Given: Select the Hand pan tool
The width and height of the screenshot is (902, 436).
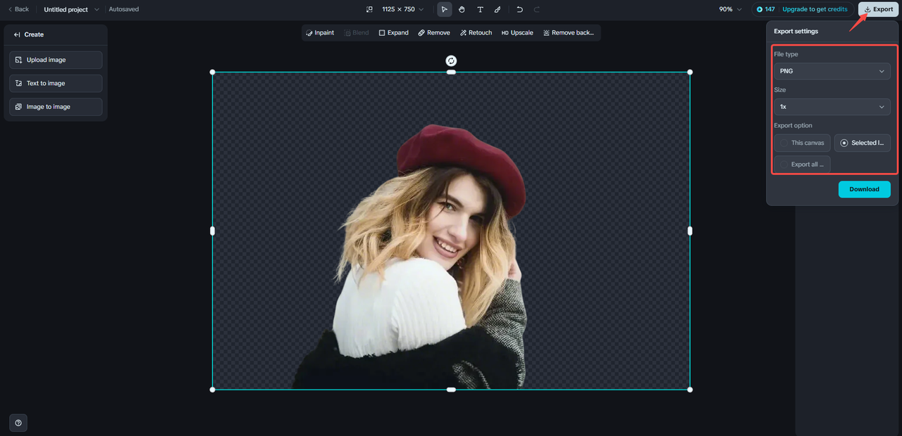Looking at the screenshot, I should pos(462,9).
